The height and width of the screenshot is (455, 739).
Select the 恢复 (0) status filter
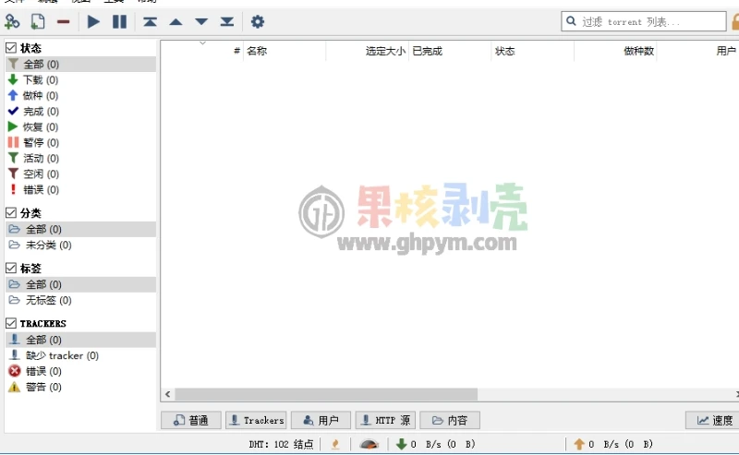pos(80,126)
